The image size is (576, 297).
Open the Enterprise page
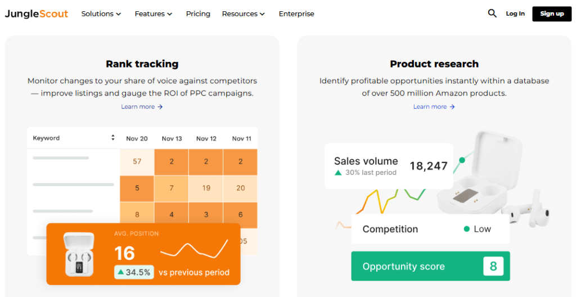296,13
